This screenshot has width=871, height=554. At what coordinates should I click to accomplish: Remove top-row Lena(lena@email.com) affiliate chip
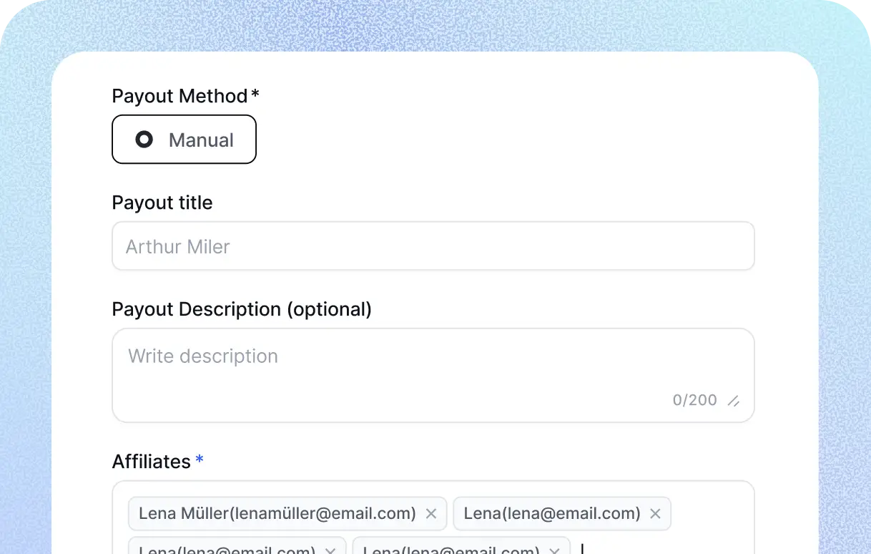coord(655,513)
